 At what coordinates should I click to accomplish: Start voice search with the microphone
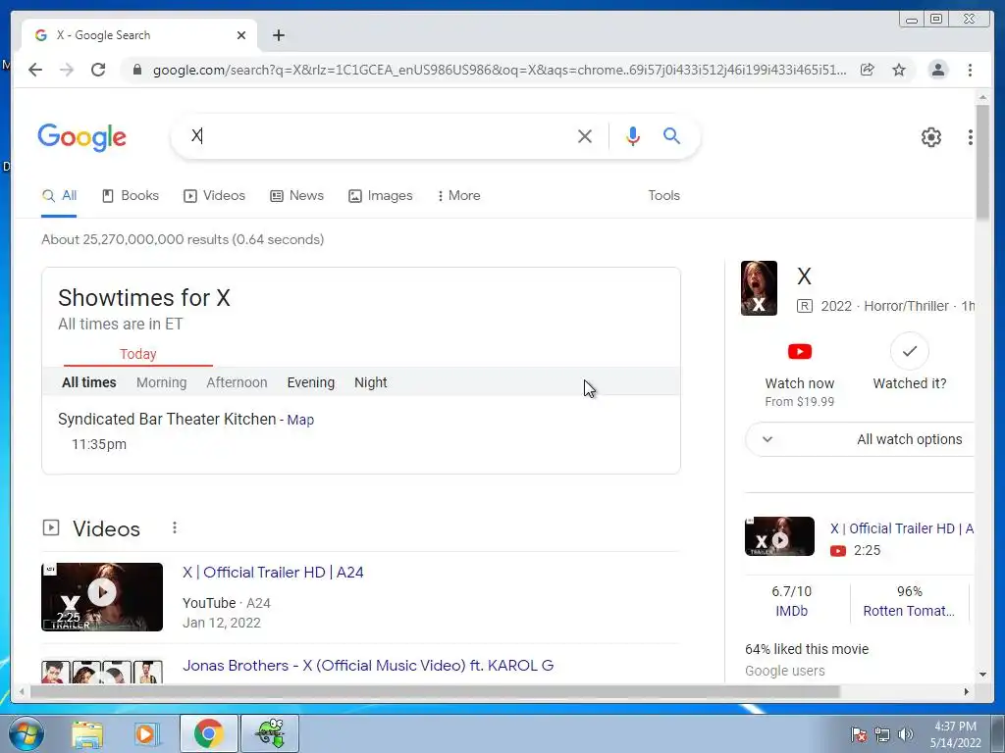tap(633, 135)
